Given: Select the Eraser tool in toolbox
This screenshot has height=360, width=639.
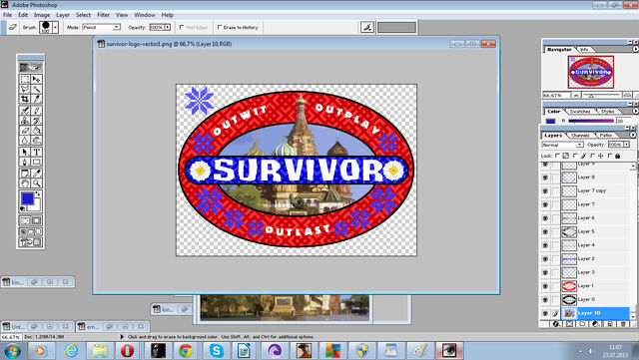Looking at the screenshot, I should pyautogui.click(x=25, y=131).
